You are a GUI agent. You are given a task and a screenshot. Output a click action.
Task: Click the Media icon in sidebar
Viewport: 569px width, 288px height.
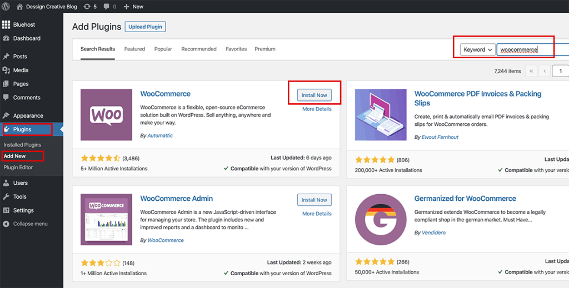click(x=6, y=70)
